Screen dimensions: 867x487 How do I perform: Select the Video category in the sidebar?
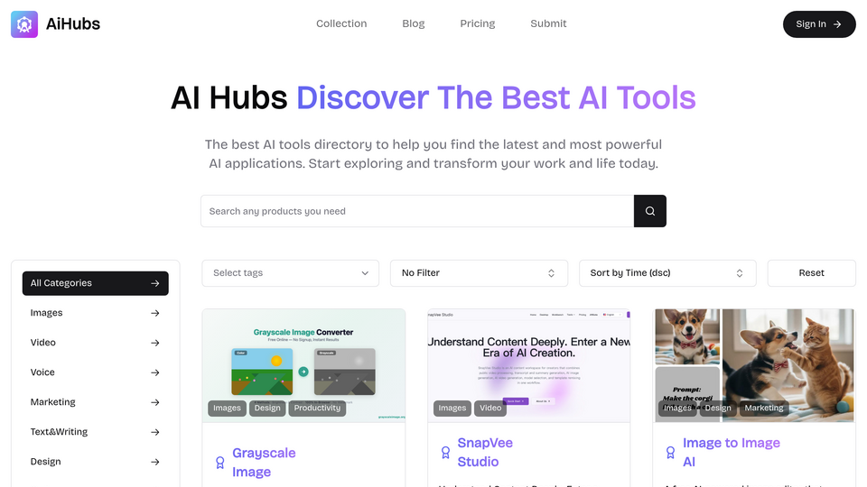coord(96,343)
